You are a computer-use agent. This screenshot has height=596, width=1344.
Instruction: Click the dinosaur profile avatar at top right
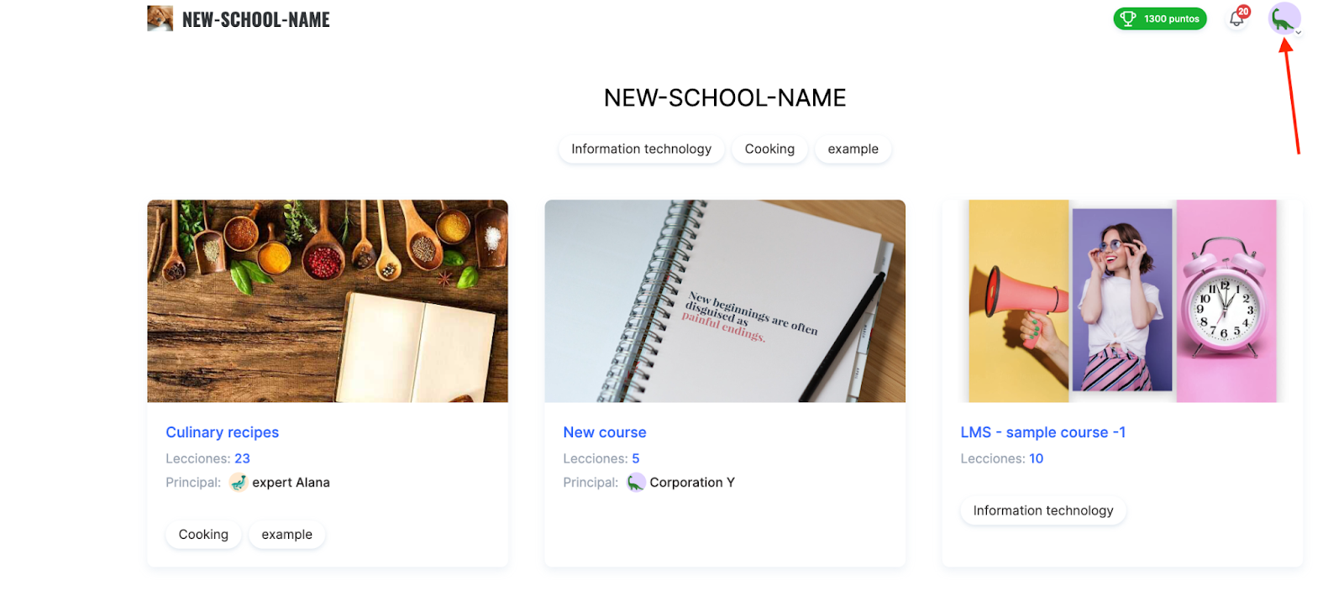[x=1284, y=18]
